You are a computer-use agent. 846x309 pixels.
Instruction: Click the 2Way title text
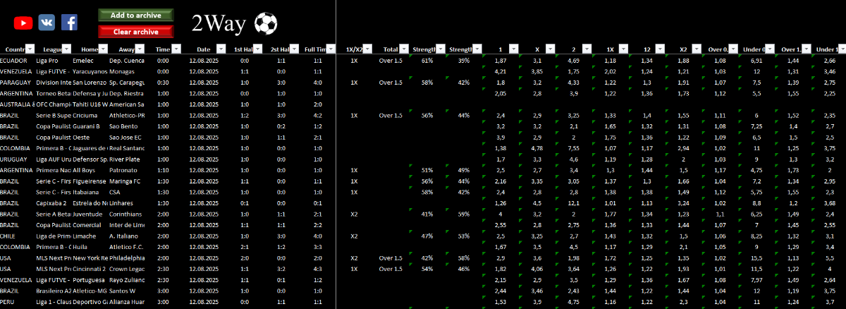(218, 24)
